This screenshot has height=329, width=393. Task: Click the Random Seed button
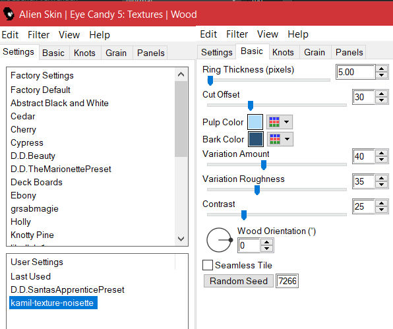pyautogui.click(x=239, y=281)
